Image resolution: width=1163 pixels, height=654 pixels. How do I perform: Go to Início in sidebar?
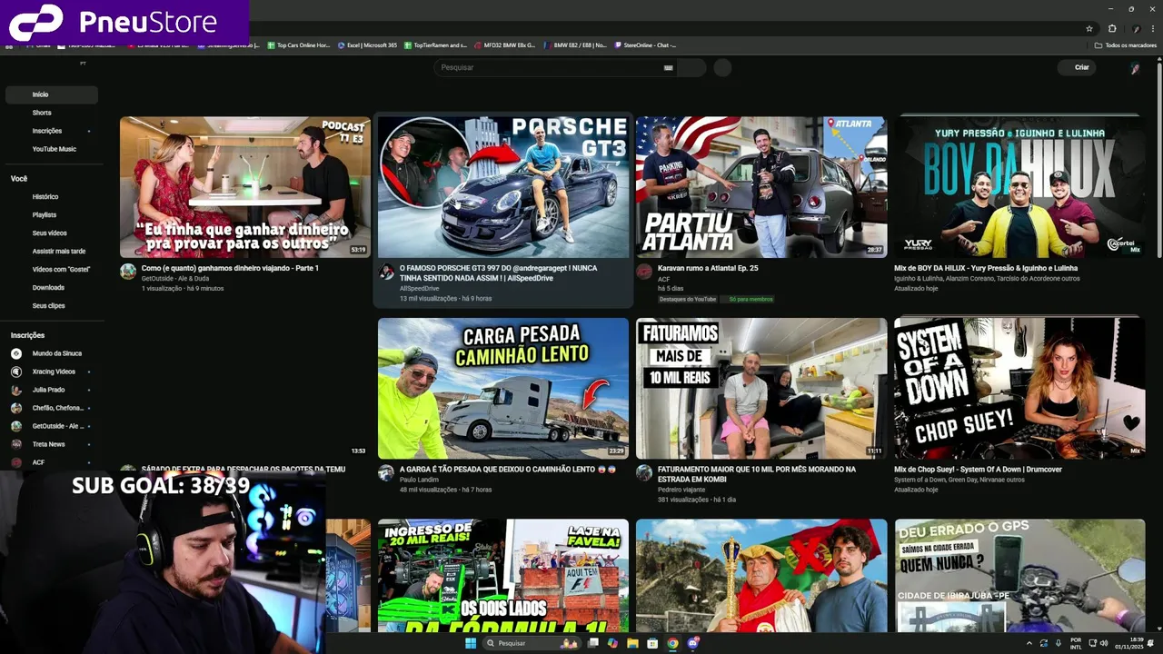click(52, 94)
